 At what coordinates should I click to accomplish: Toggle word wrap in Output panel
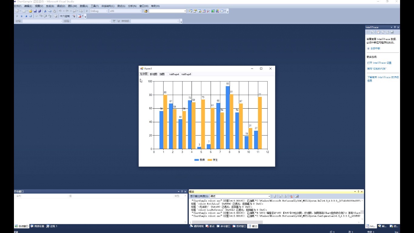[297, 196]
